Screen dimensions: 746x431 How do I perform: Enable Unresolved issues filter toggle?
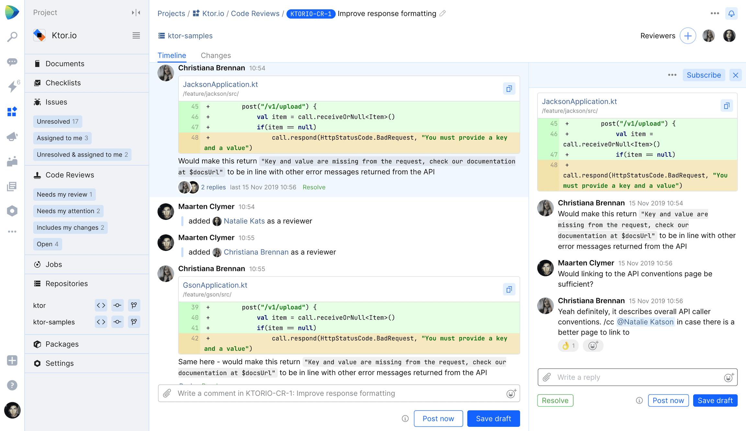point(58,121)
